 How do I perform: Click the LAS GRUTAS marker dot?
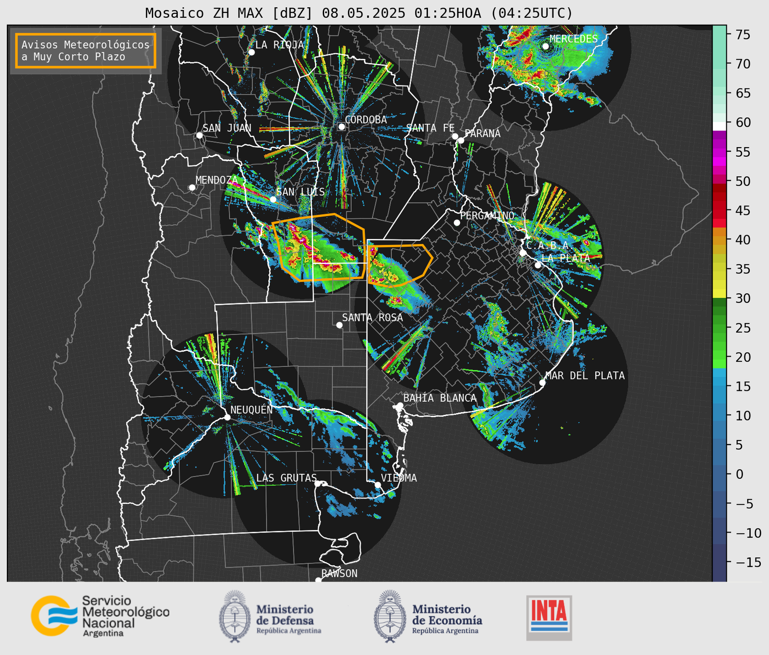[318, 483]
